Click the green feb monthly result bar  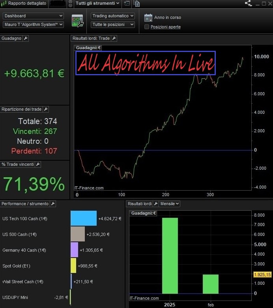pyautogui.click(x=211, y=284)
